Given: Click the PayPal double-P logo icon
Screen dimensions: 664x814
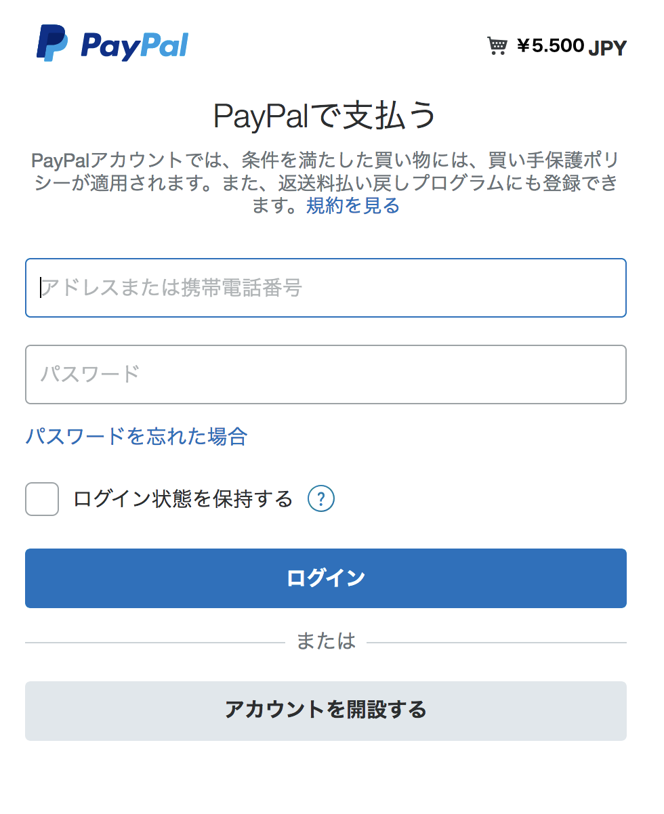Looking at the screenshot, I should click(x=52, y=43).
